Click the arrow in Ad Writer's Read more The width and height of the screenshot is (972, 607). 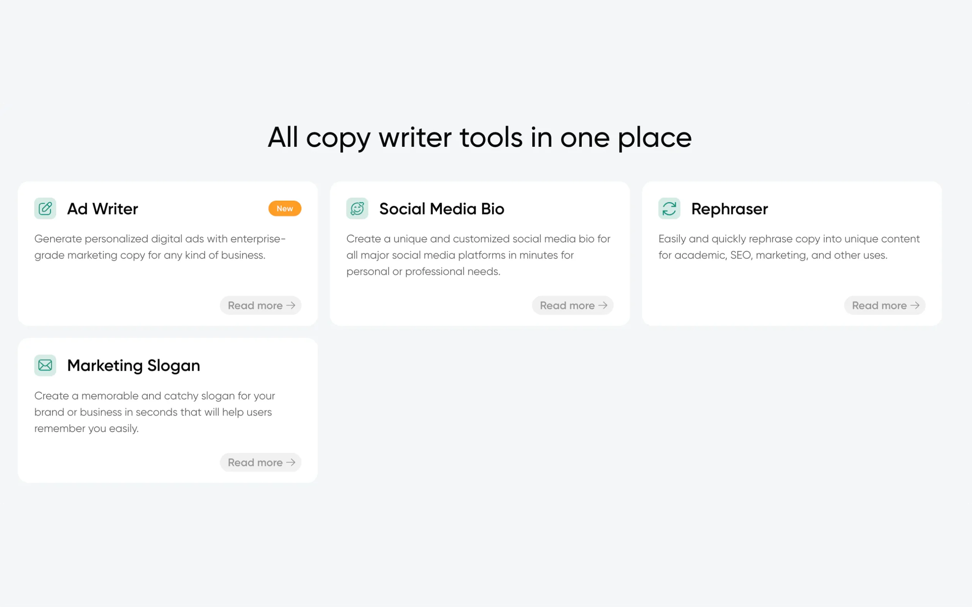[x=291, y=305]
